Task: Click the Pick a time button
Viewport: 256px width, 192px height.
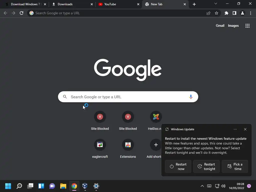Action: point(235,166)
